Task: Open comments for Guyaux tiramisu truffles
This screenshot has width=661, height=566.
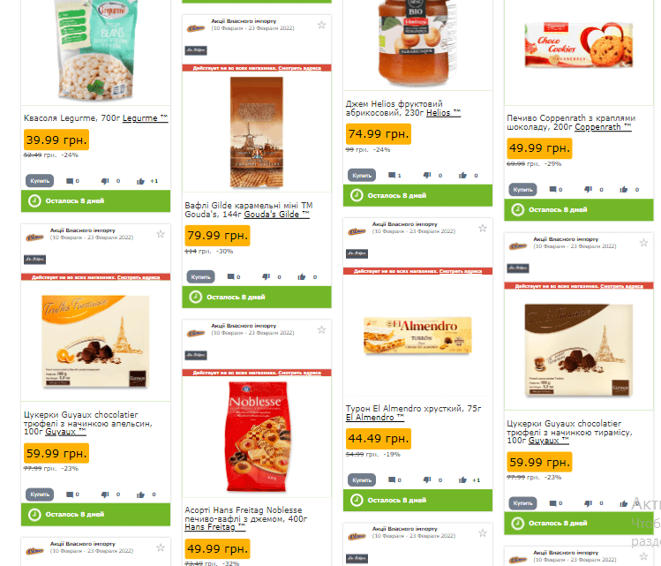Action: [x=552, y=503]
